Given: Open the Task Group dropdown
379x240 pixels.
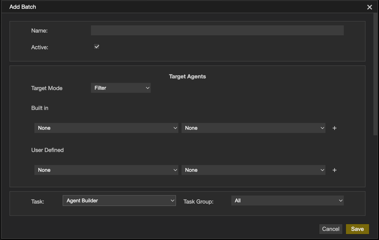Looking at the screenshot, I should pos(287,201).
